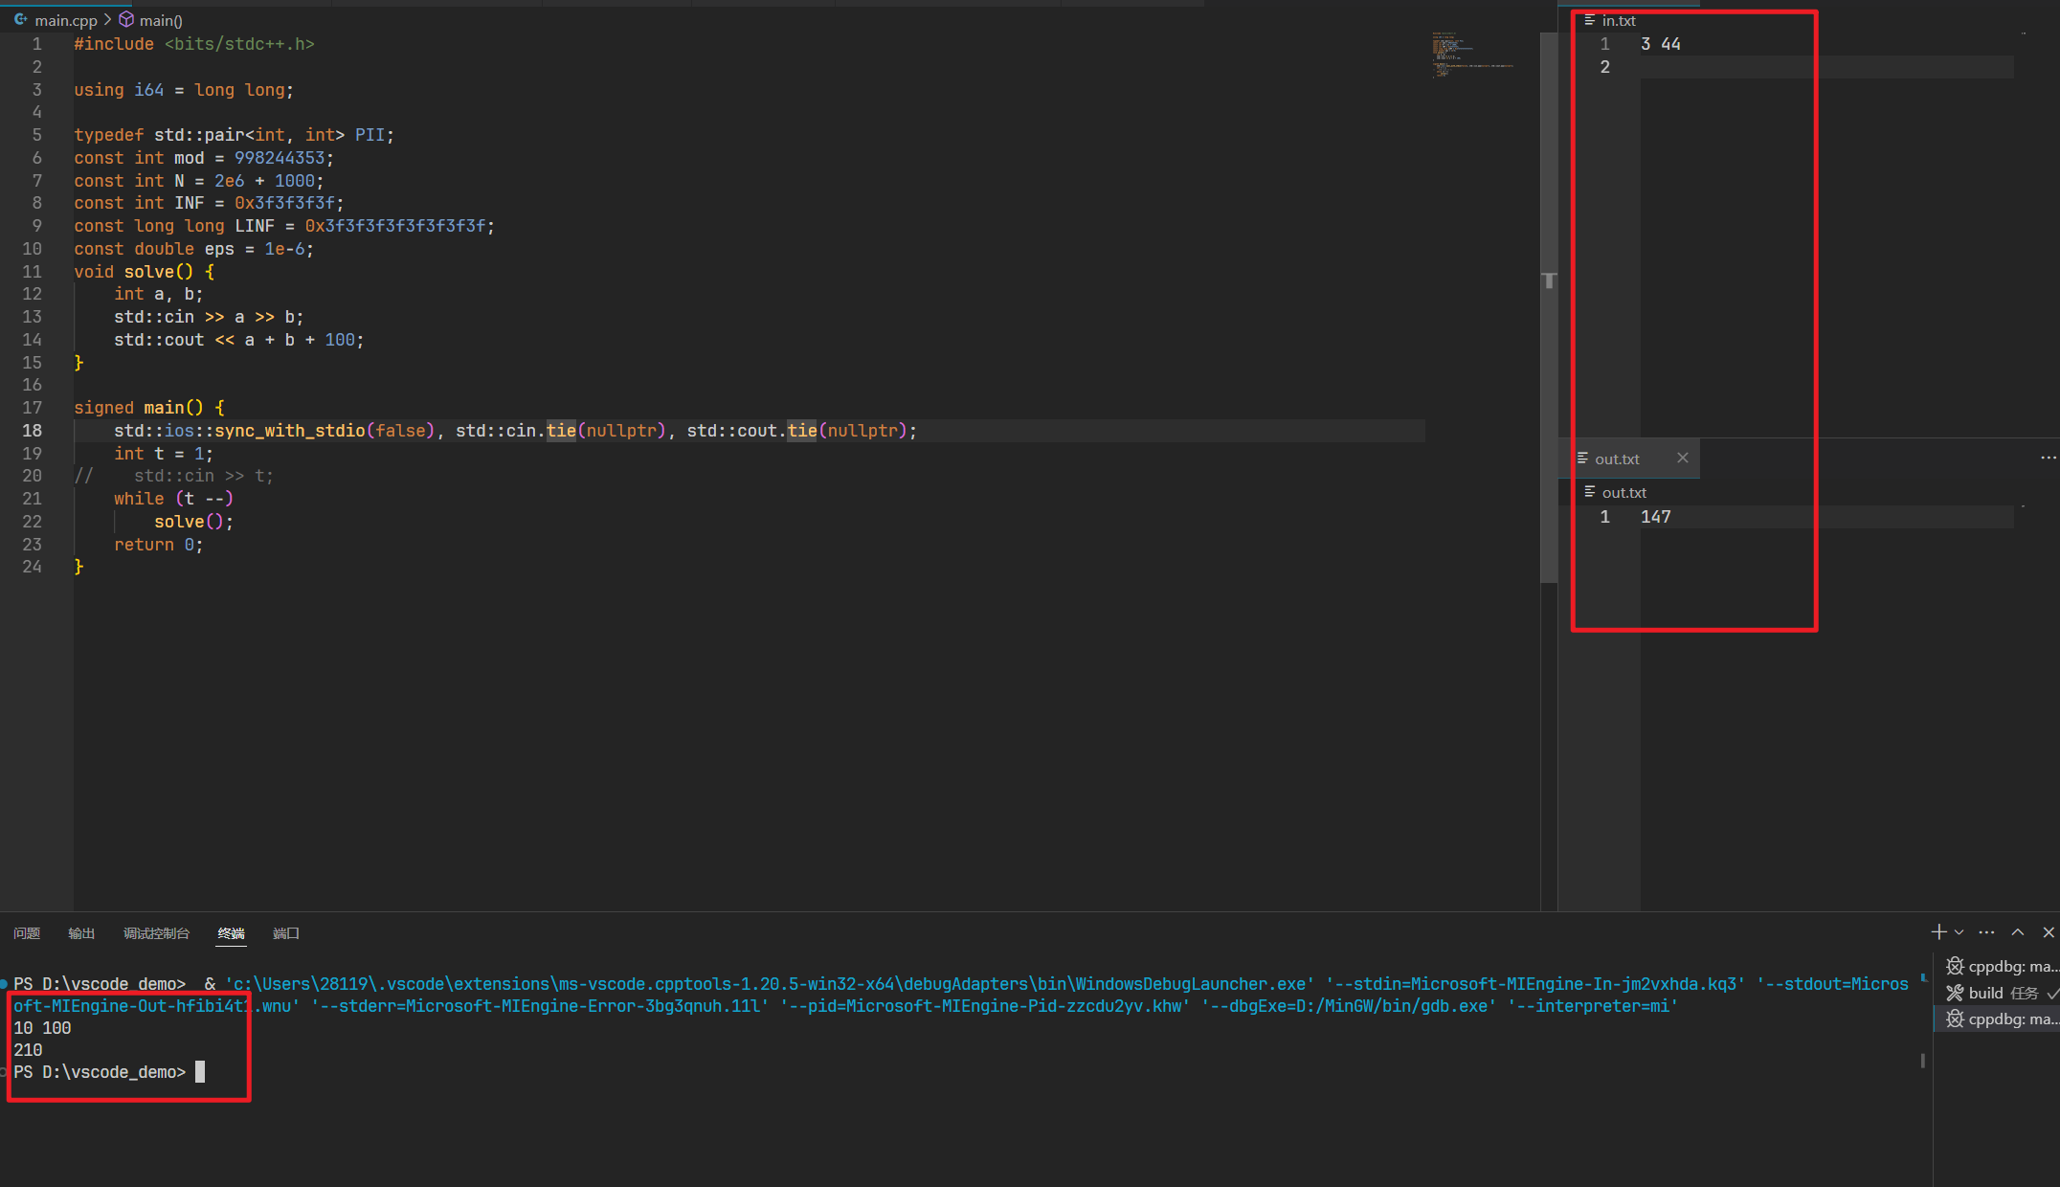Open the 端口 (Ports) panel tab

pyautogui.click(x=284, y=933)
